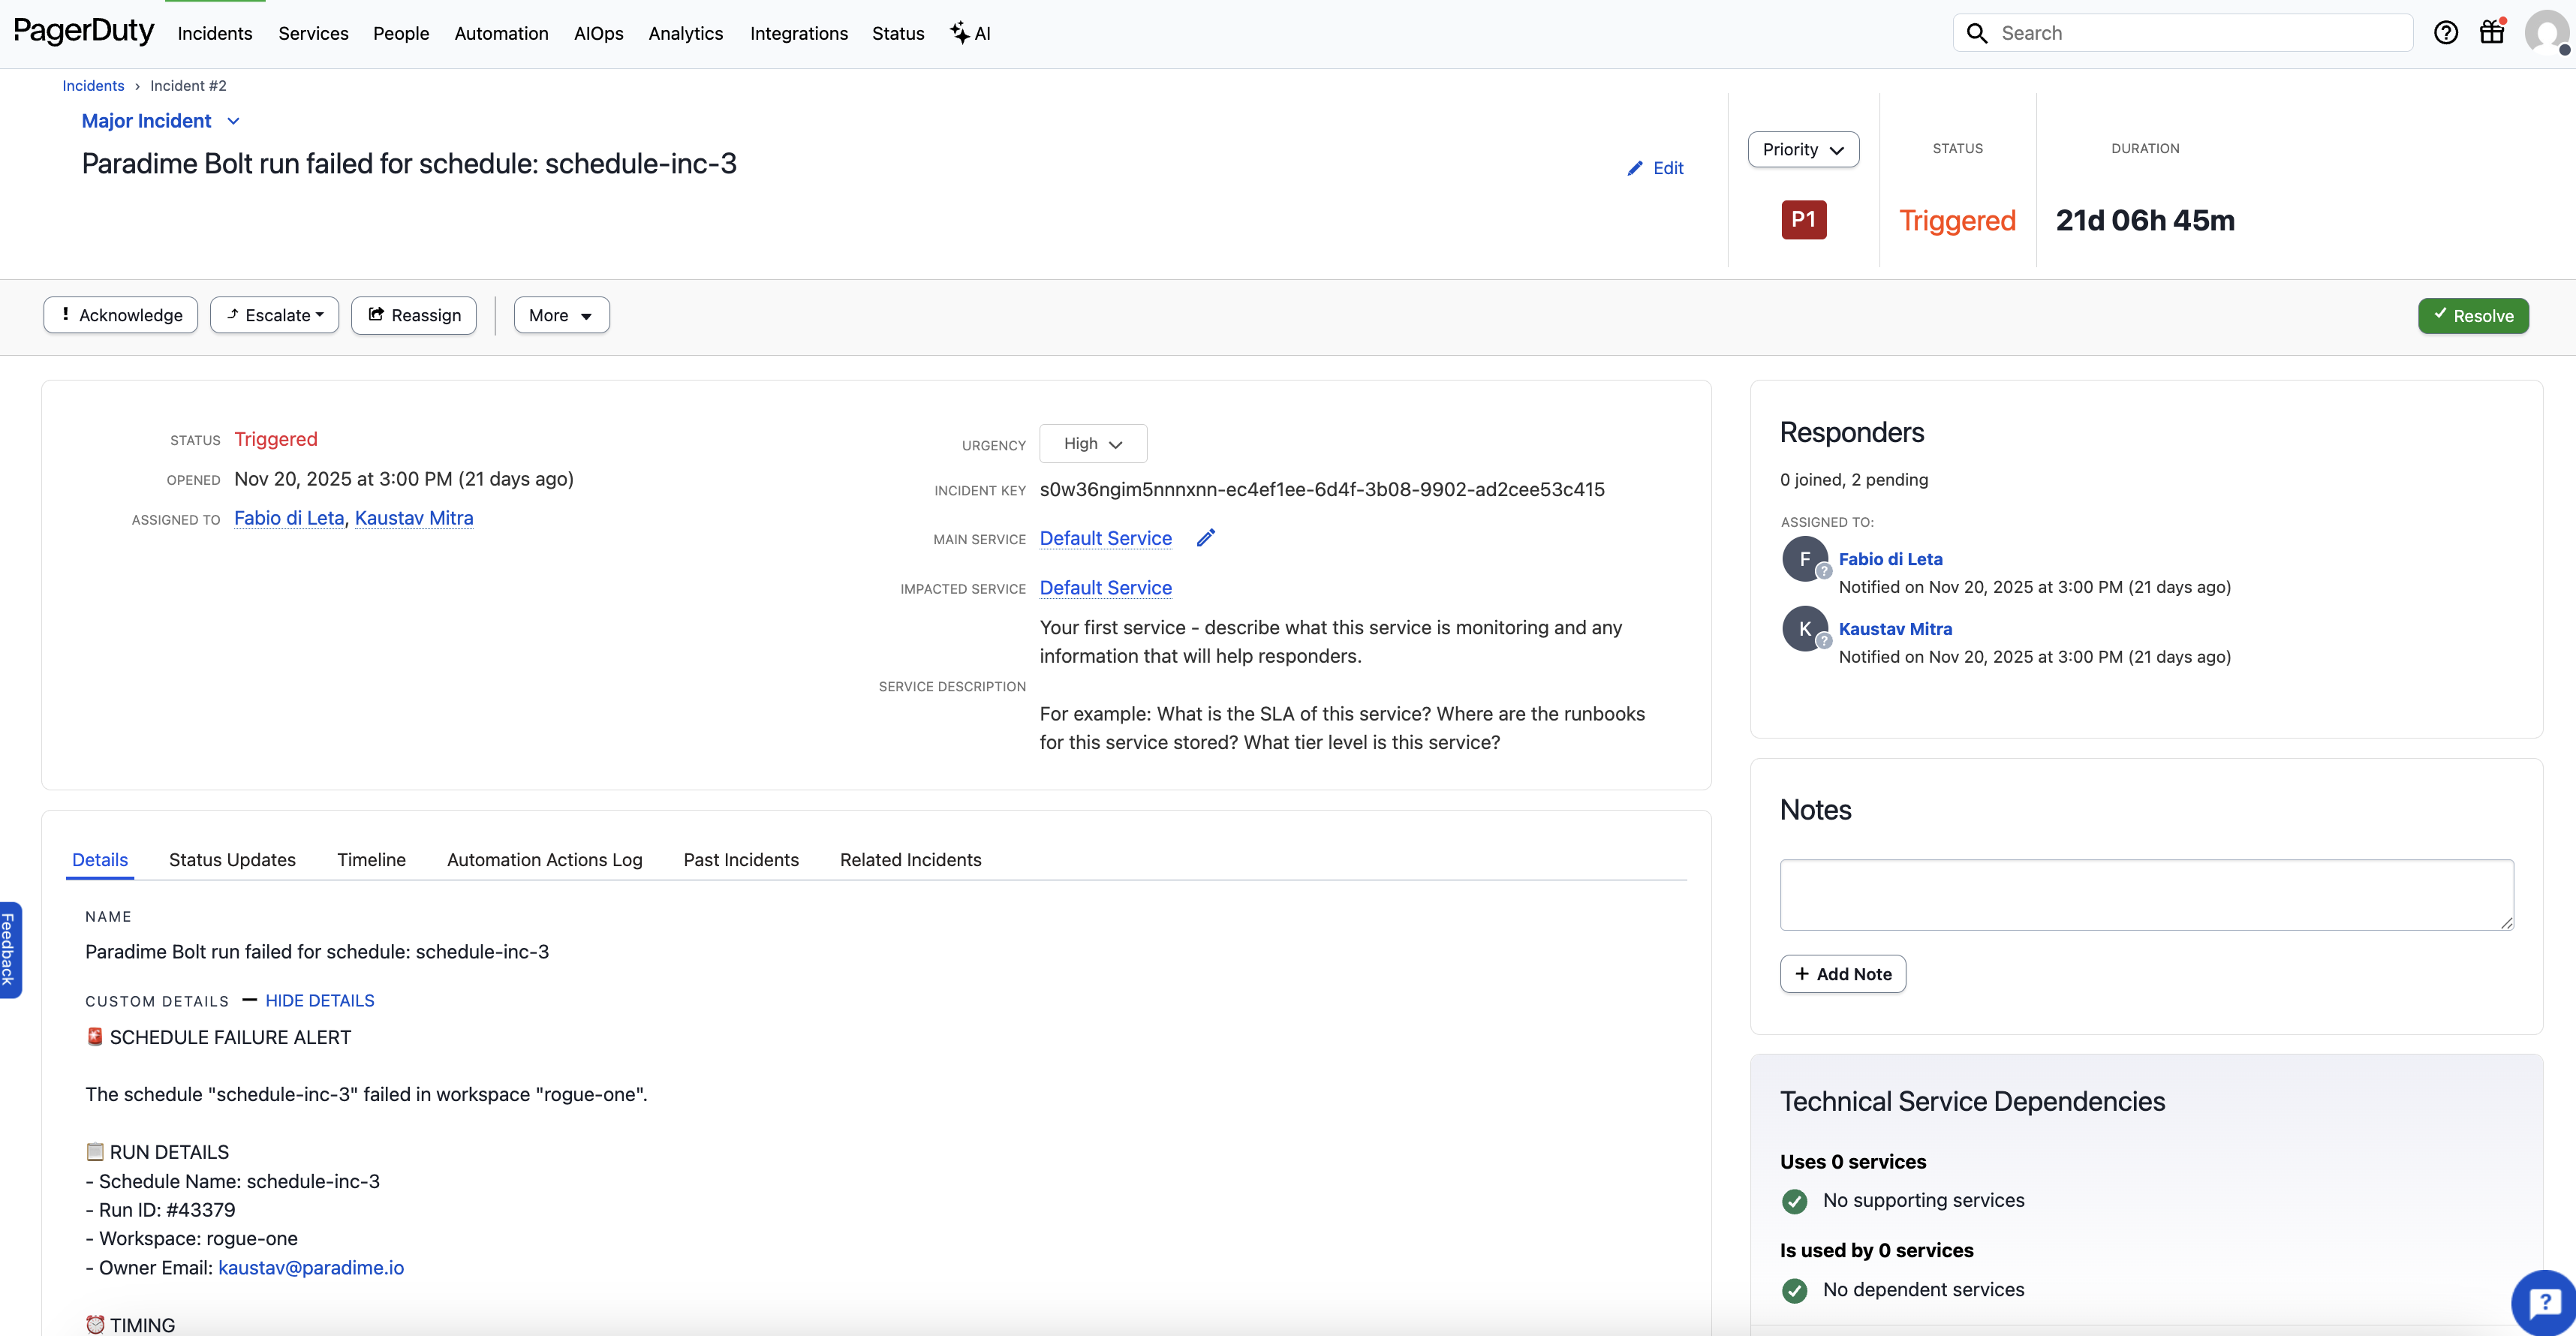The height and width of the screenshot is (1336, 2576).
Task: Click Fabio di Leta's avatar circle
Action: 1804,559
